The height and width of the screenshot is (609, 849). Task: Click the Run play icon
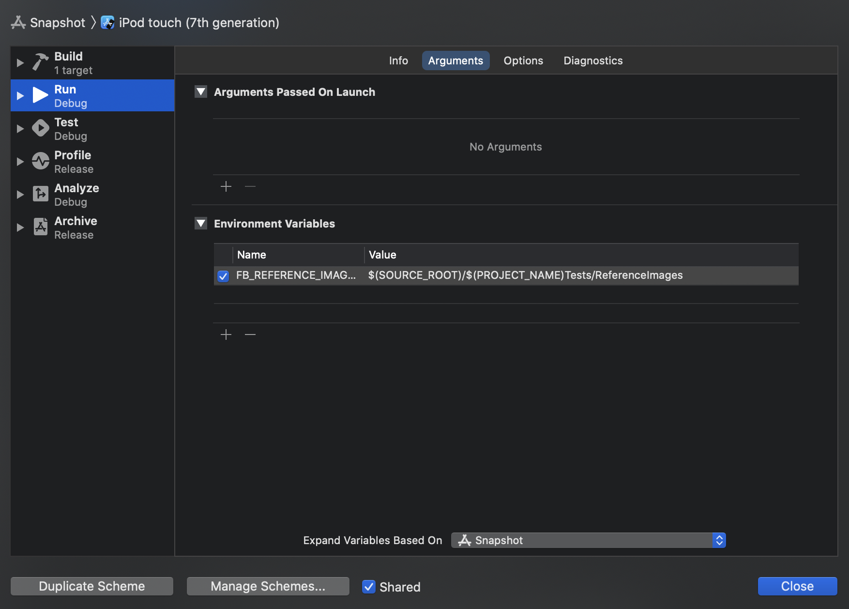click(x=41, y=95)
